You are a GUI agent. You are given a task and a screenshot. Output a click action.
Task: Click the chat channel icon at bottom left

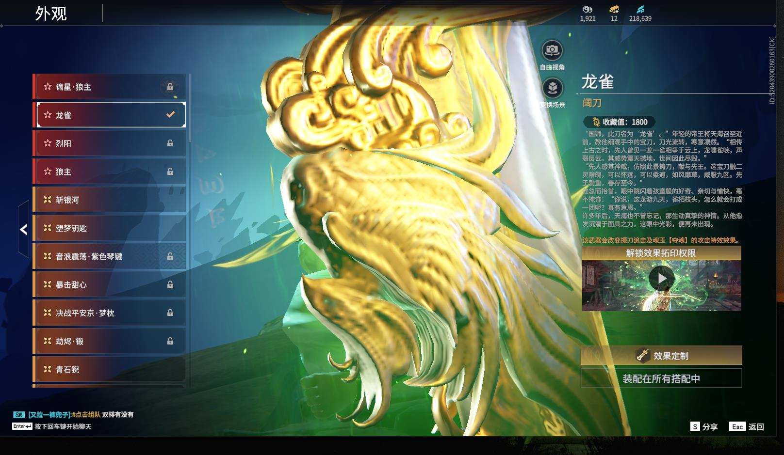pos(19,414)
